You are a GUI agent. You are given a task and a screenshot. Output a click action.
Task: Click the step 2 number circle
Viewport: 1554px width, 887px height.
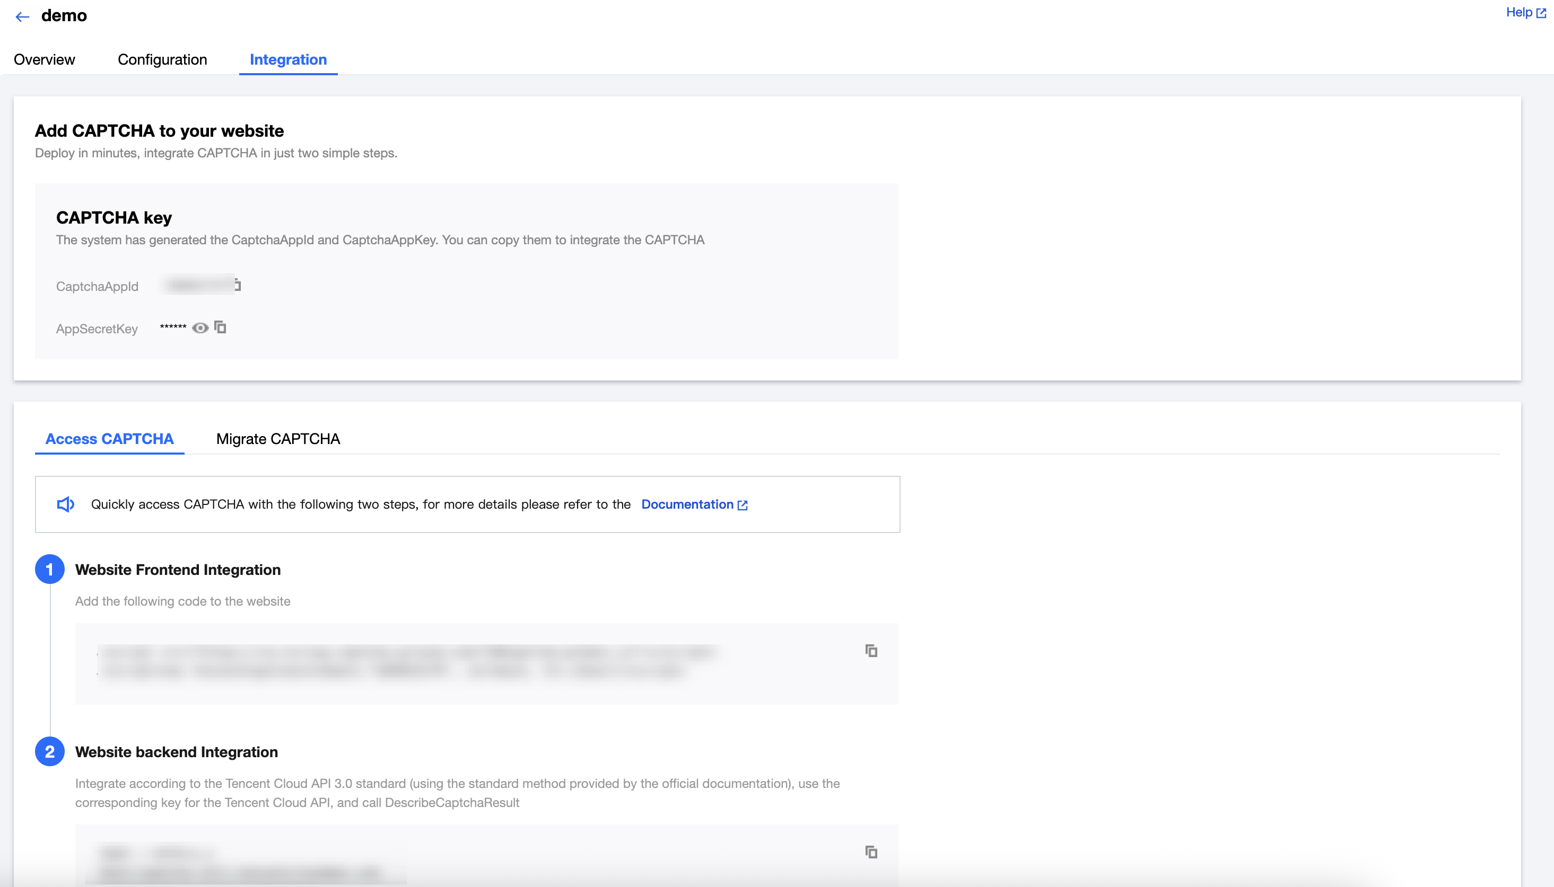[49, 751]
